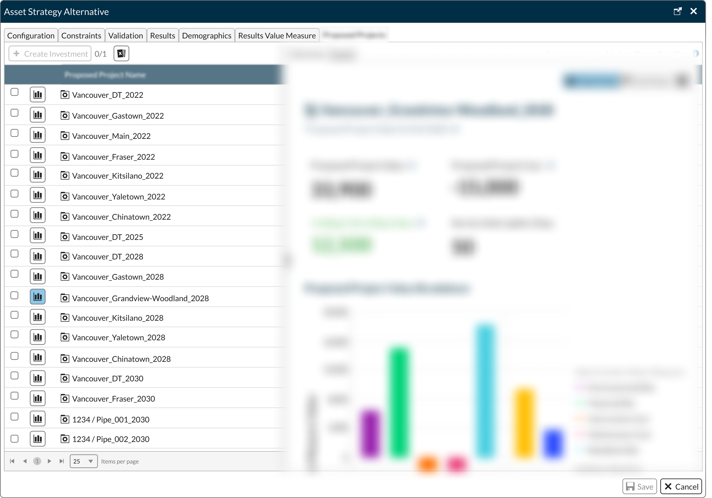Go to the next page arrow

49,461
